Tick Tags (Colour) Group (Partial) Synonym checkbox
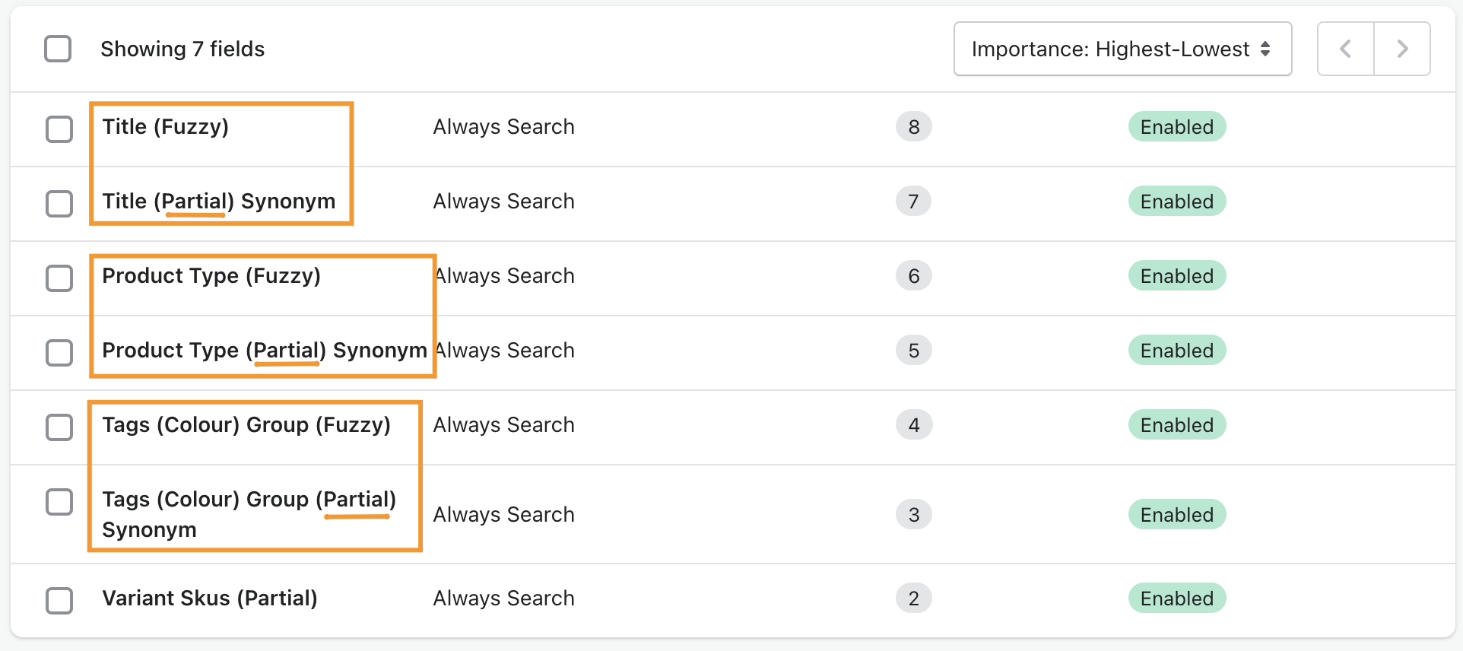Screen dimensions: 1463x651 59,502
